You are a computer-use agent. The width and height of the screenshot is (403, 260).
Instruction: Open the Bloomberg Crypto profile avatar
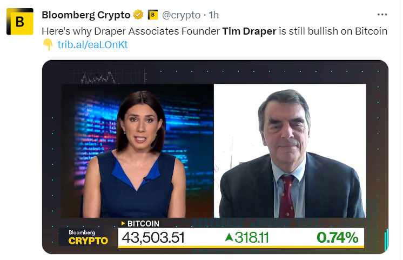[20, 22]
